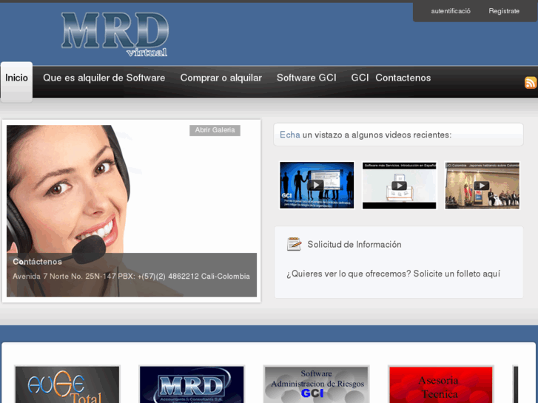
Task: Click the MRD virtual logo
Action: click(x=115, y=35)
